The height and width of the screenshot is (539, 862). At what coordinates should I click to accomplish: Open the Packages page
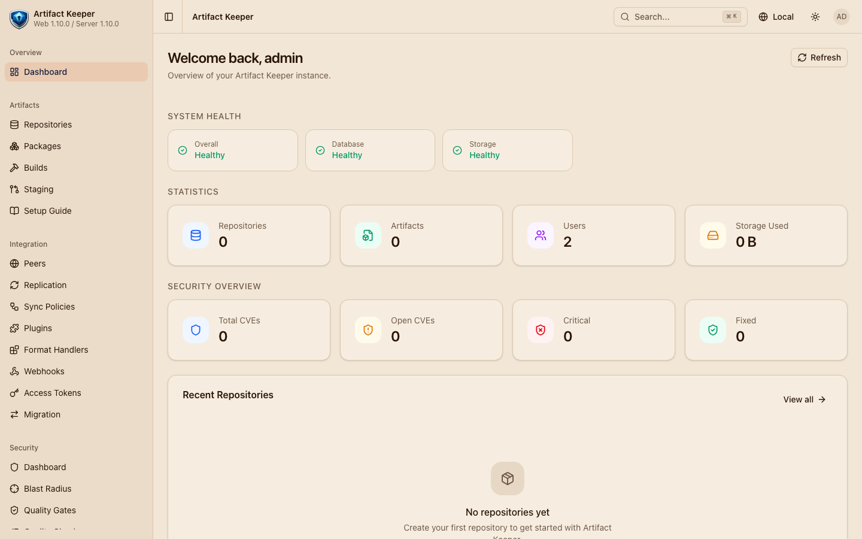coord(76,146)
